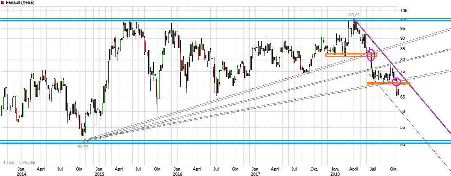The height and width of the screenshot is (176, 451).
Task: Click the 85 price axis label
Action: click(402, 49)
